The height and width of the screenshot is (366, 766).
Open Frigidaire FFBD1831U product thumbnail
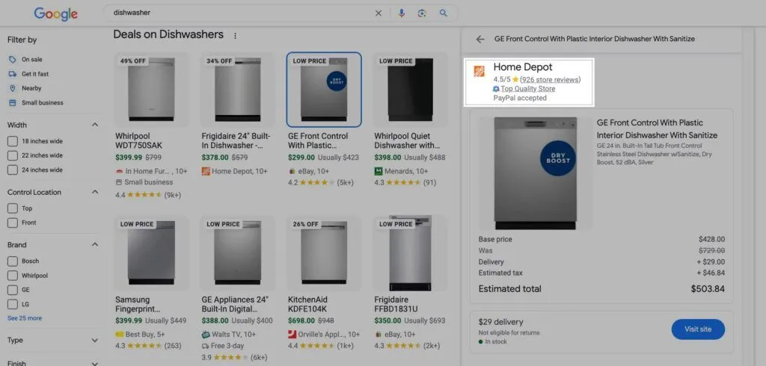[x=411, y=253]
